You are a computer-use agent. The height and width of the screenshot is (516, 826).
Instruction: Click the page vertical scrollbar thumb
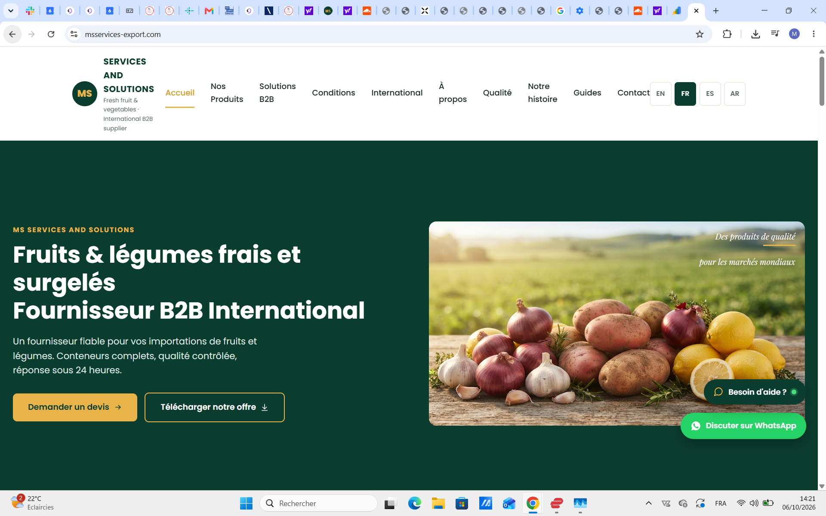(822, 81)
